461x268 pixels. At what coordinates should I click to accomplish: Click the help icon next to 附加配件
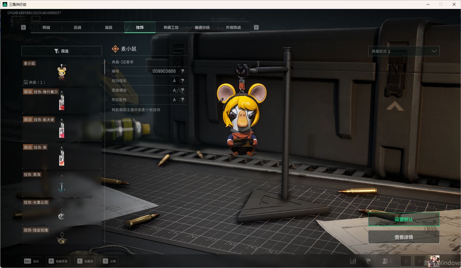pos(182,100)
